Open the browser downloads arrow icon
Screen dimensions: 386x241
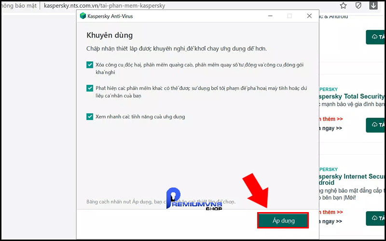pyautogui.click(x=373, y=5)
